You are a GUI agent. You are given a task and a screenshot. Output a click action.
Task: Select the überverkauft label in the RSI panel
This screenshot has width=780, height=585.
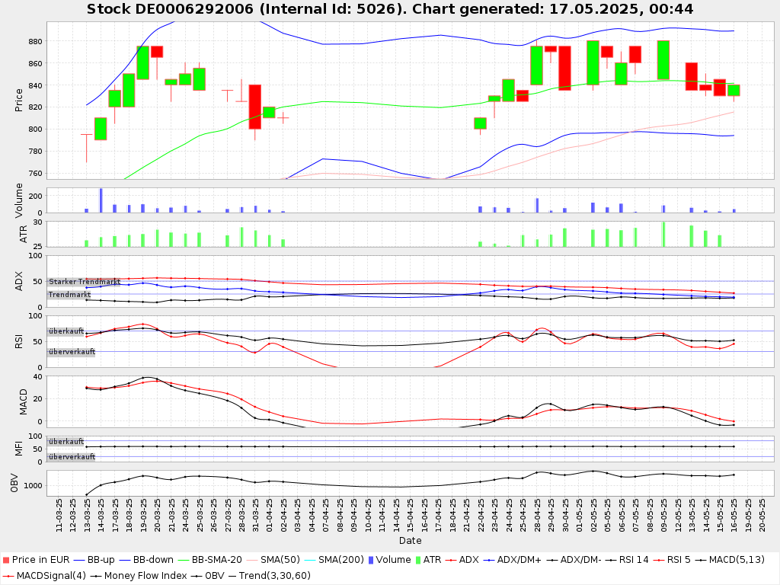(72, 352)
